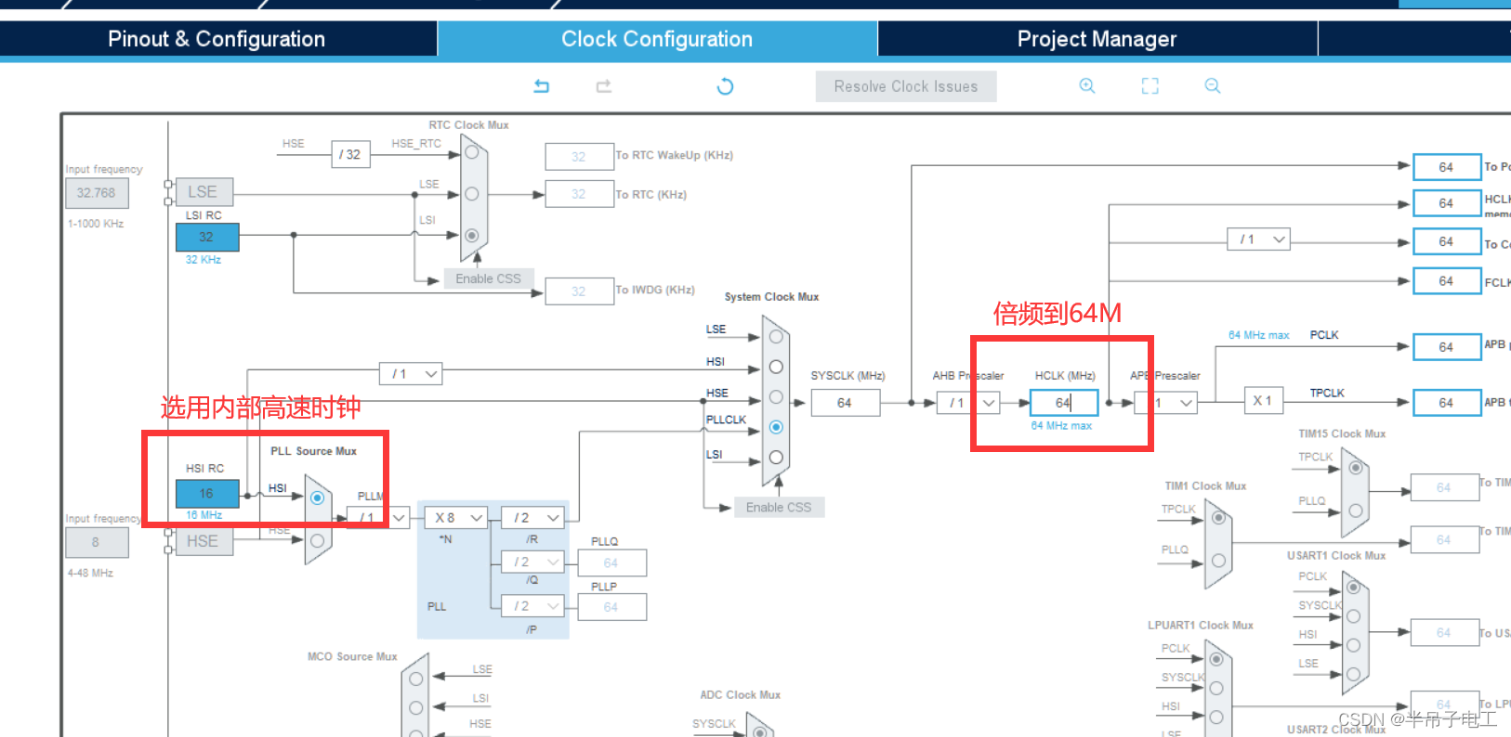Viewport: 1511px width, 737px height.
Task: Select PCLK in LPUART1 Clock Mux
Action: tap(1216, 659)
